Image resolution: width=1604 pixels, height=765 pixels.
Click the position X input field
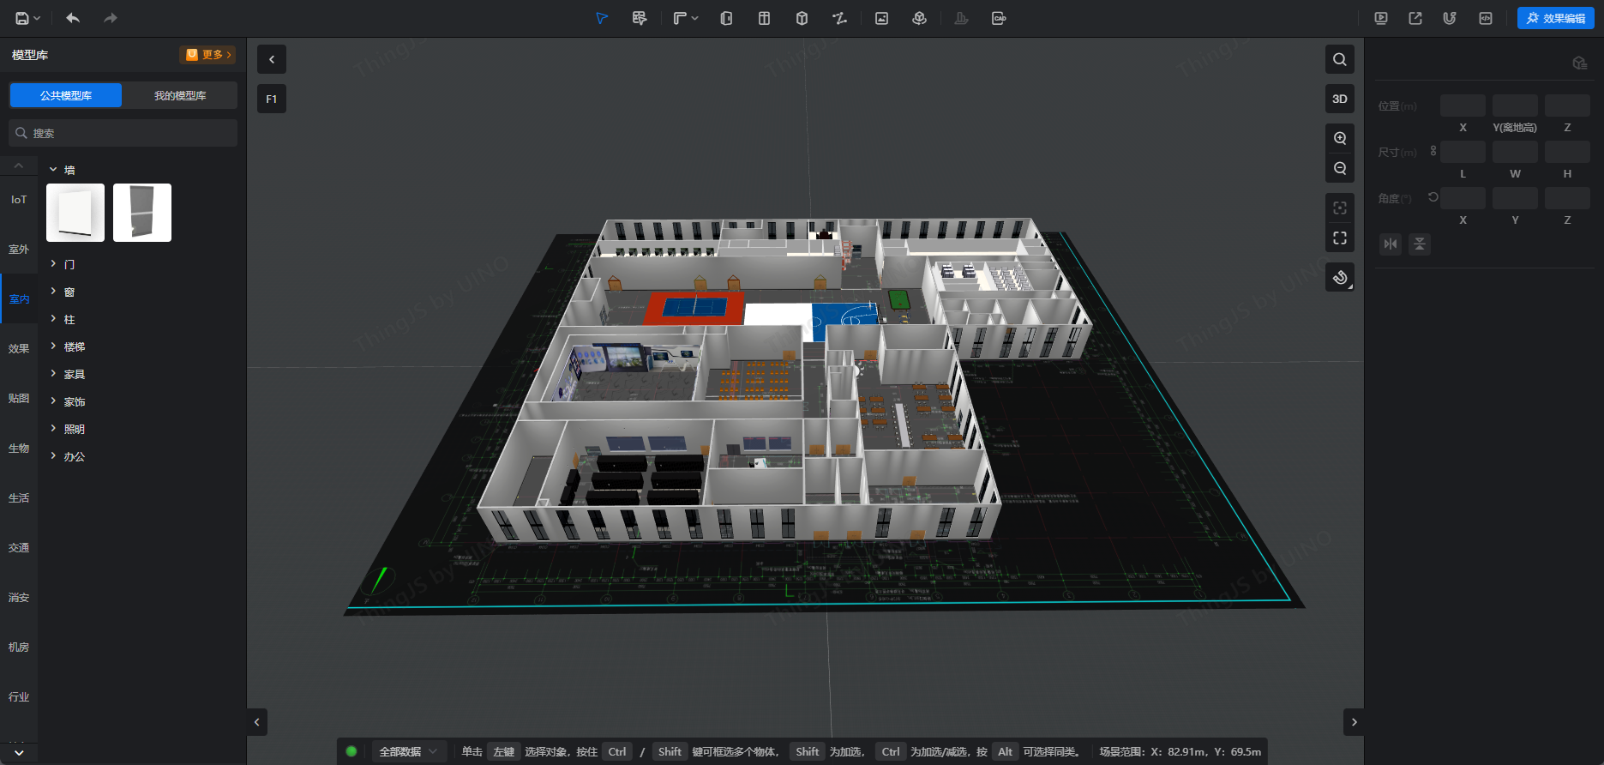1463,105
